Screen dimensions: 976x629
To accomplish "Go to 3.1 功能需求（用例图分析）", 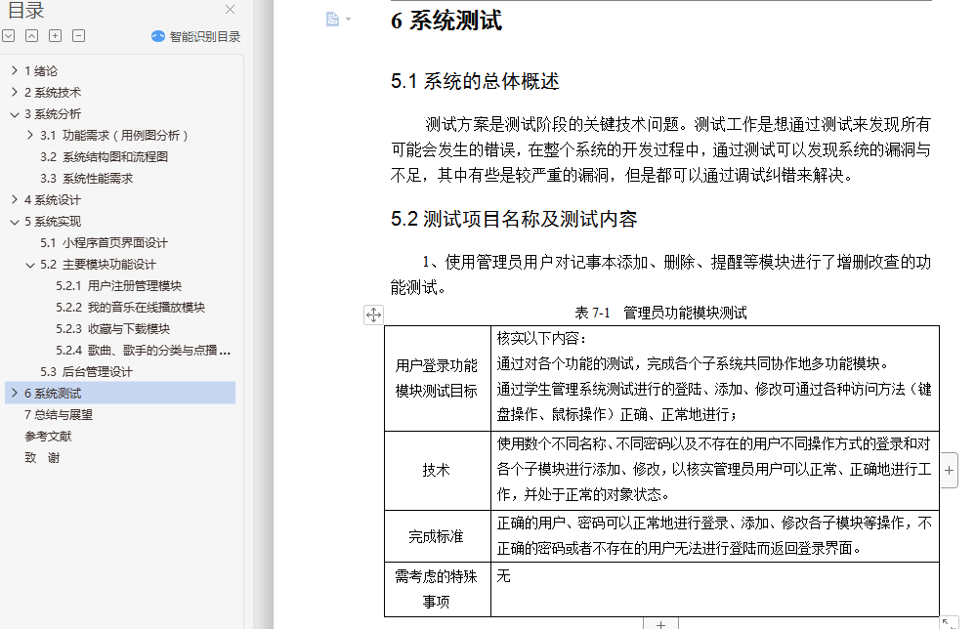I will pos(114,135).
